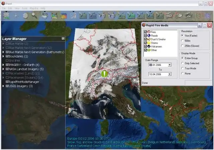This screenshot has height=150, width=214.
Task: Expand the Placenames [Oceans] (14) layer
Action: [3, 77]
